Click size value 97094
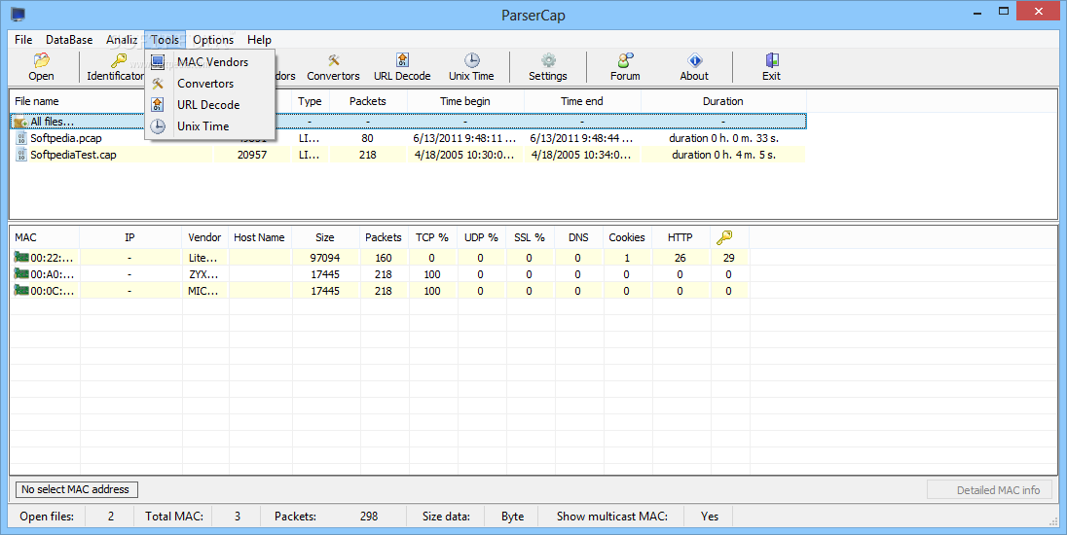The image size is (1067, 535). point(325,258)
